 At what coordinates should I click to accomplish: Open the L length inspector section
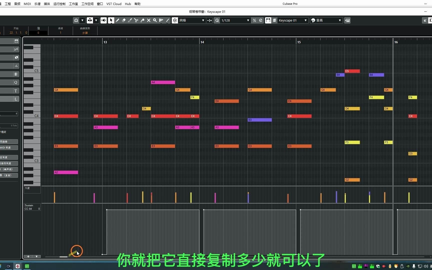tap(16, 99)
